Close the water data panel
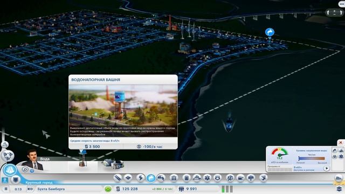The height and width of the screenshot is (194, 345). point(341,142)
